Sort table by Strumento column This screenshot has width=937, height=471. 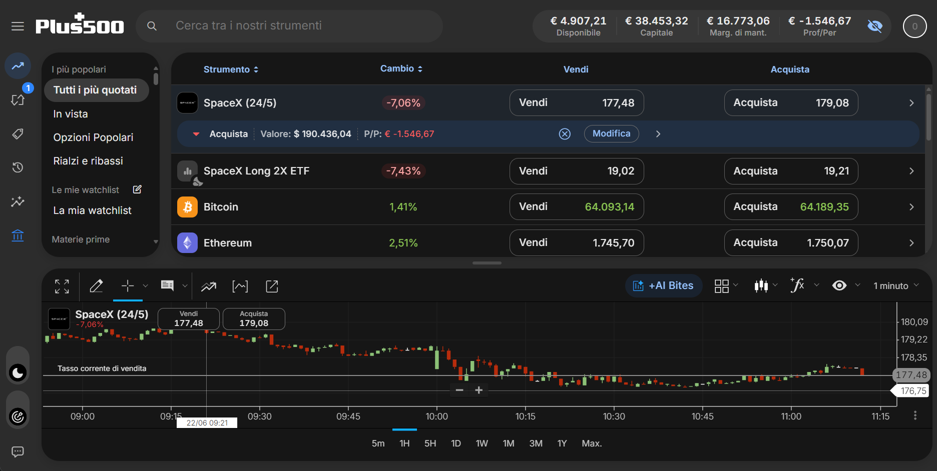(231, 69)
